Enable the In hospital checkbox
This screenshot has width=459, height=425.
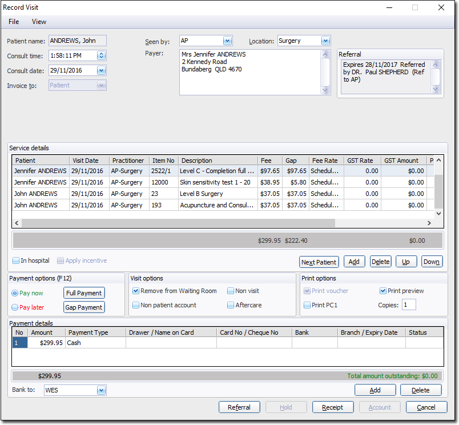(x=17, y=261)
